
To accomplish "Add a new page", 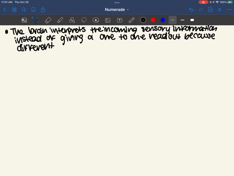I will (x=210, y=10).
